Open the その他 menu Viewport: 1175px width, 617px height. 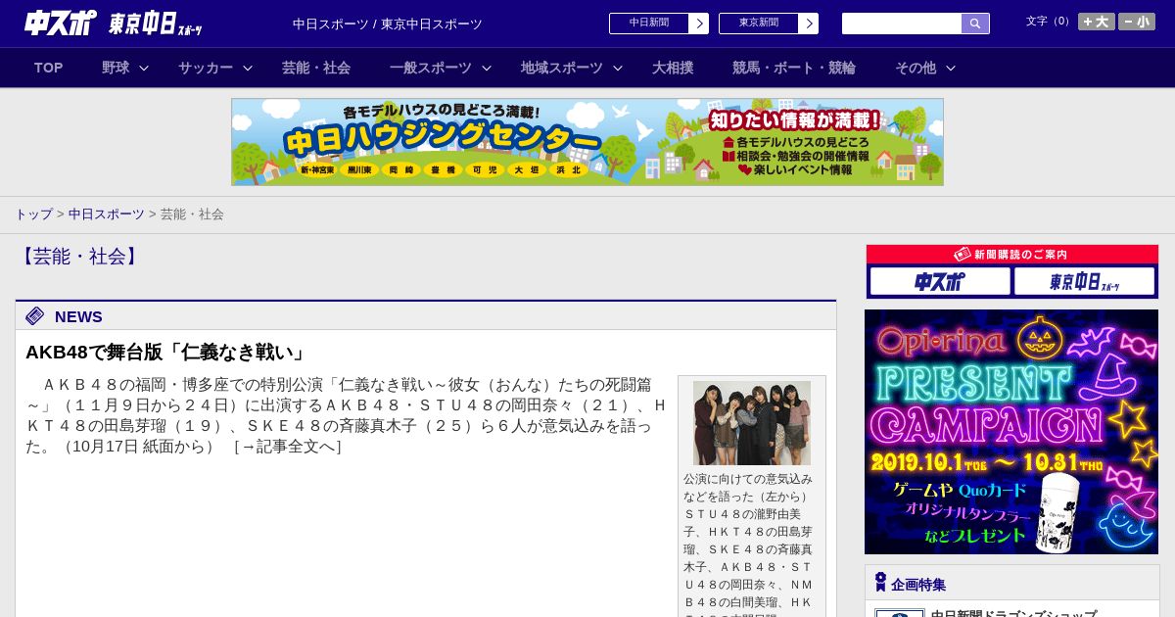916,68
